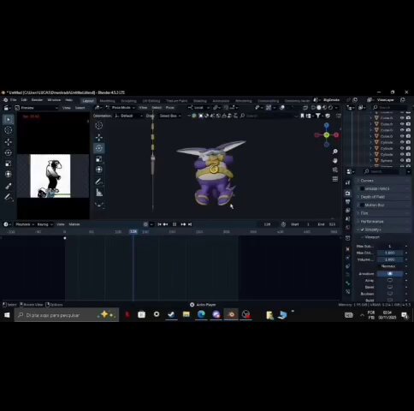
Task: Open the Render menu
Action: (37, 100)
